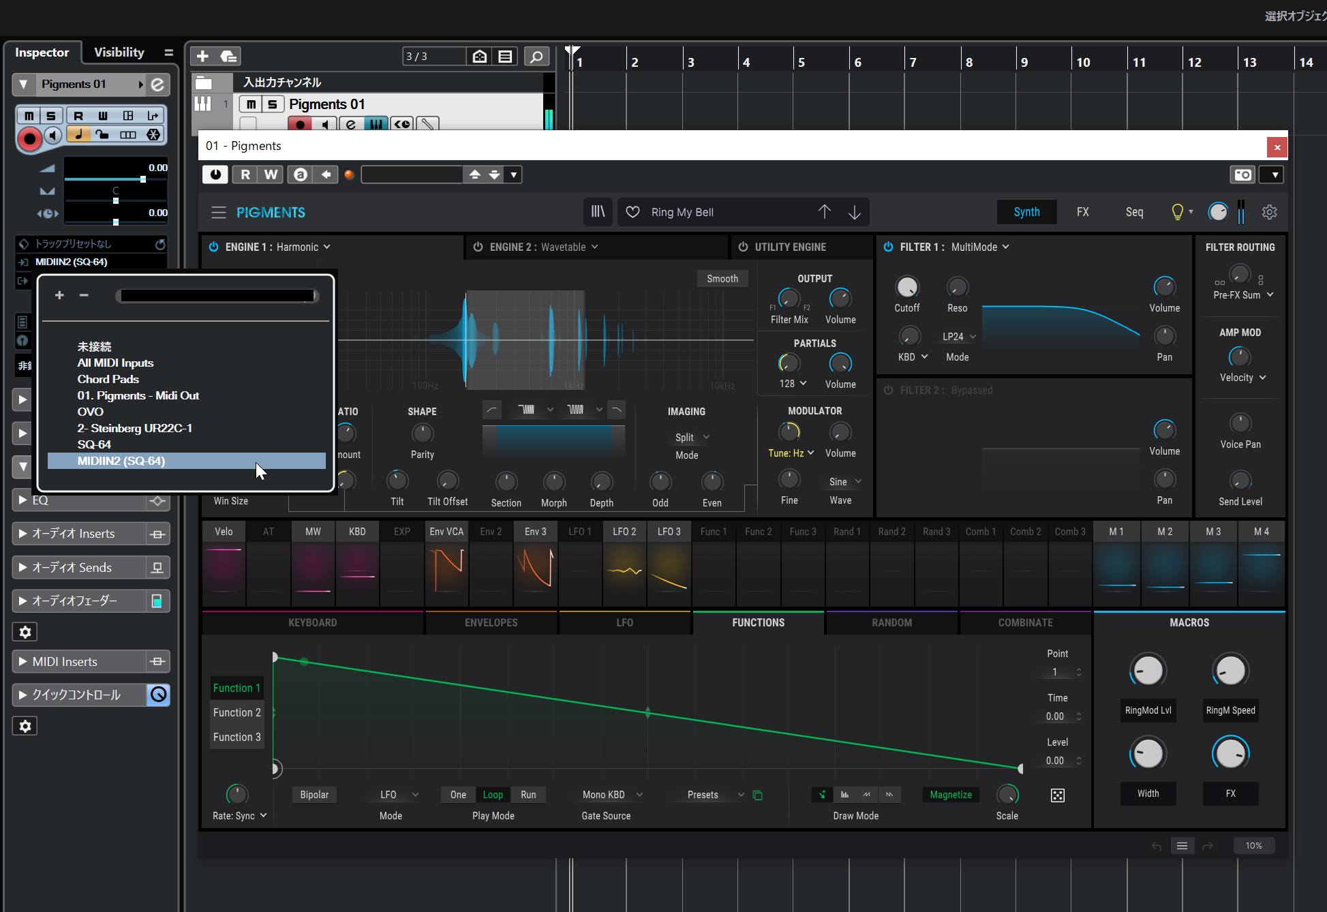1327x912 pixels.
Task: Click the Bipolar button
Action: click(314, 795)
